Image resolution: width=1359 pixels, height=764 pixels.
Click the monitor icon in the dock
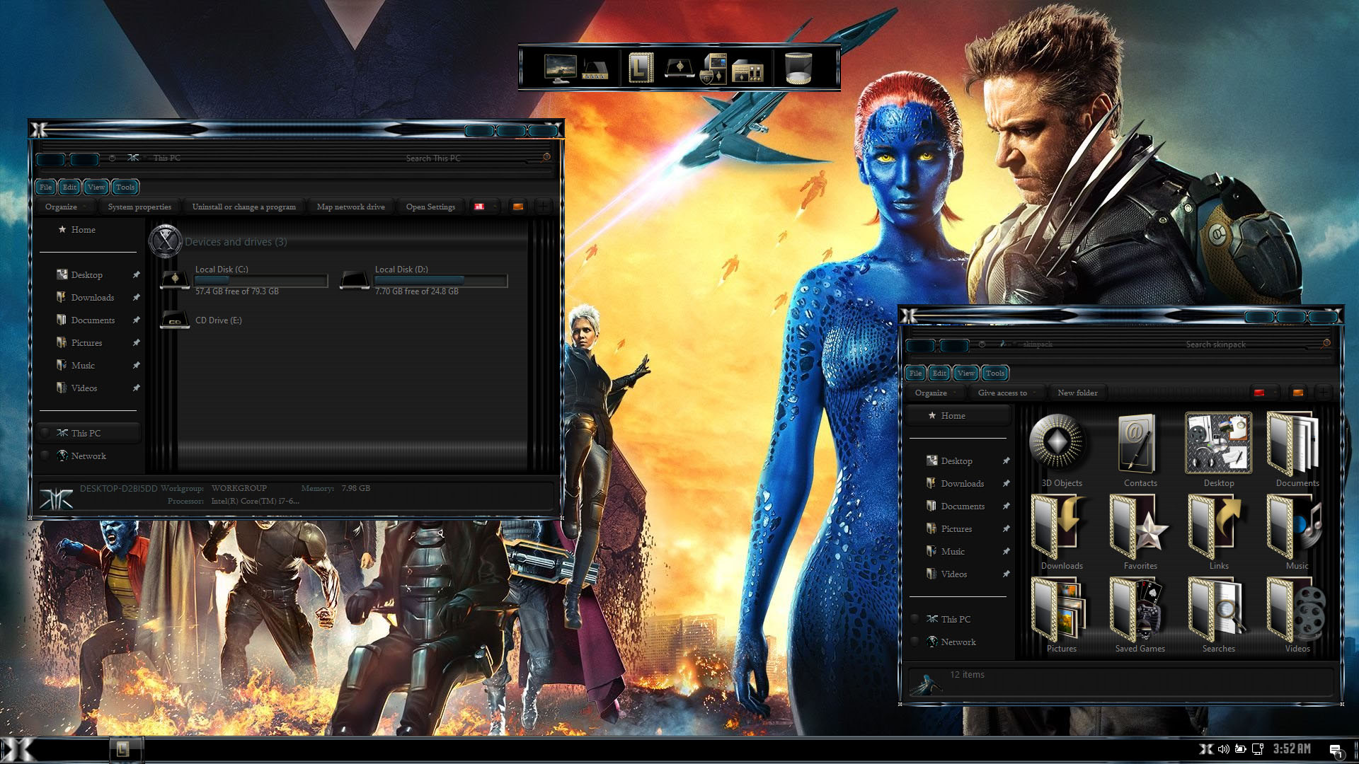(559, 69)
